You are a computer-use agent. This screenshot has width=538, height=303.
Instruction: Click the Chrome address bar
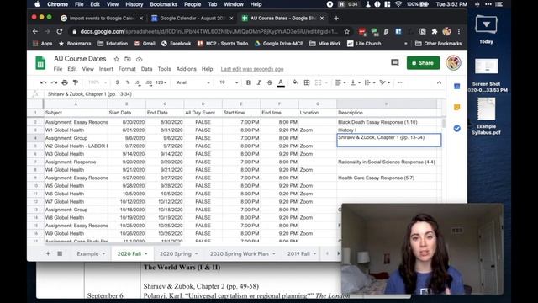point(209,32)
